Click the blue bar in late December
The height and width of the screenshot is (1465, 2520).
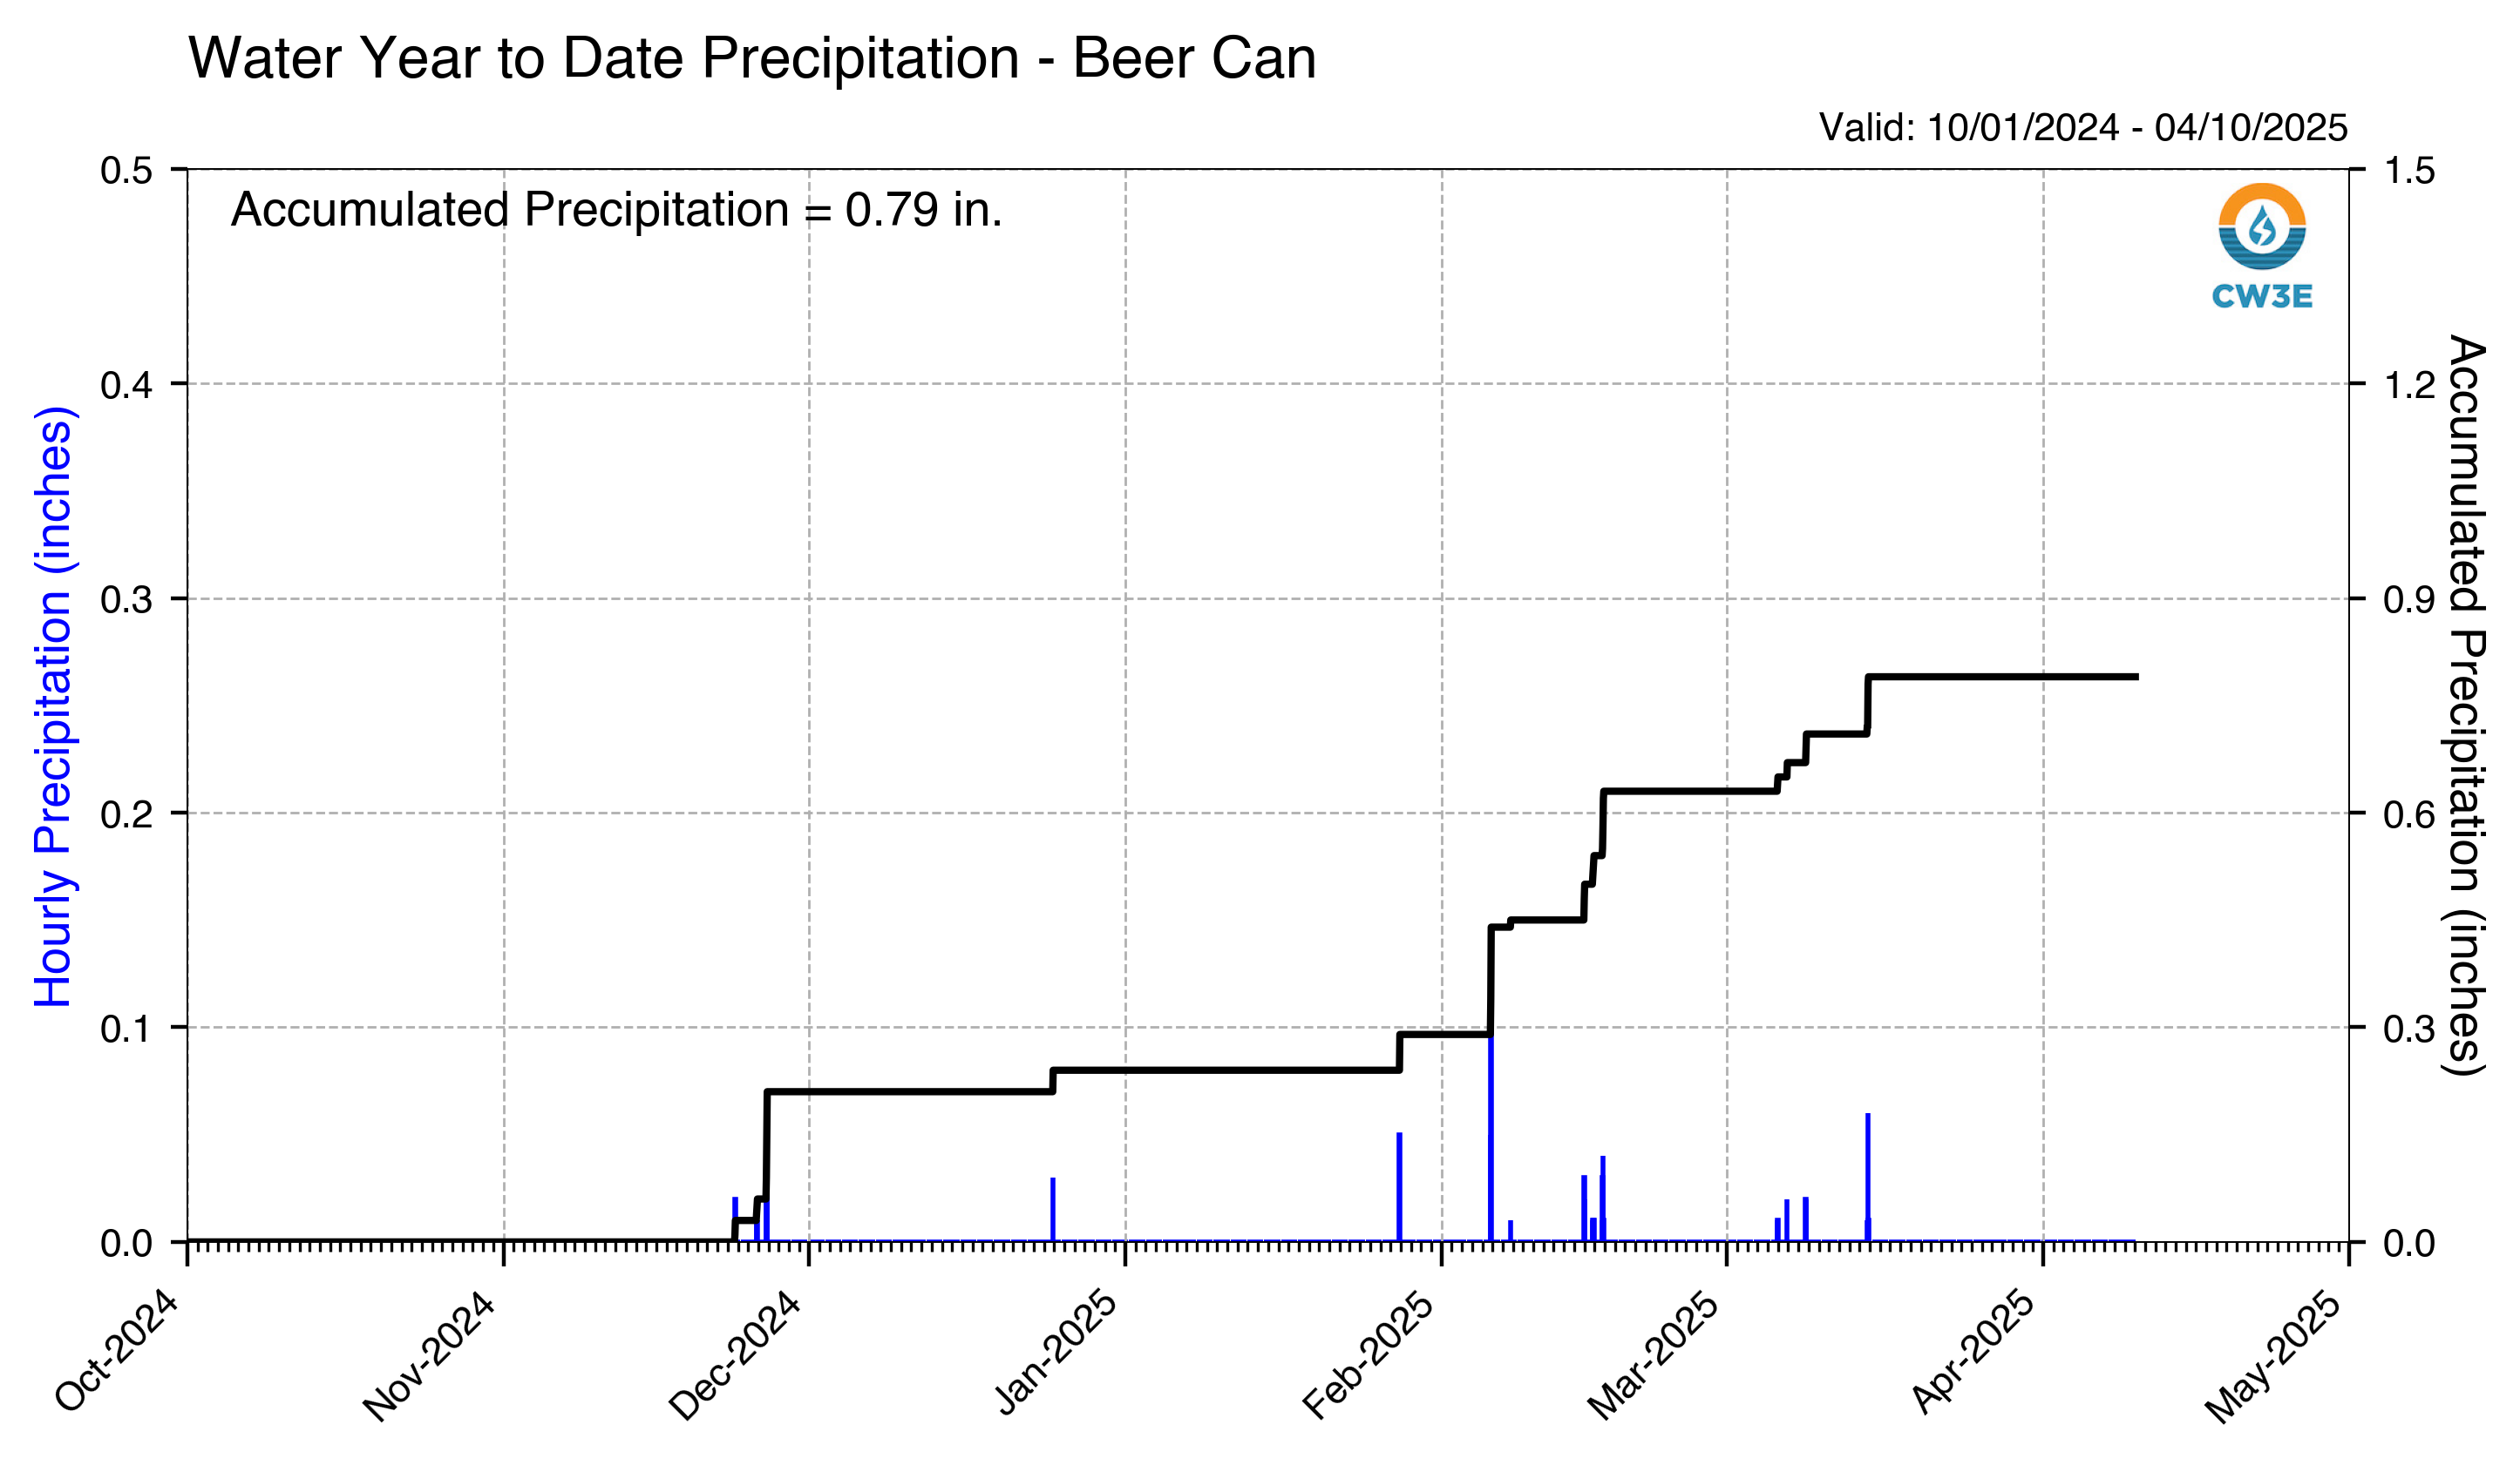point(1053,1209)
